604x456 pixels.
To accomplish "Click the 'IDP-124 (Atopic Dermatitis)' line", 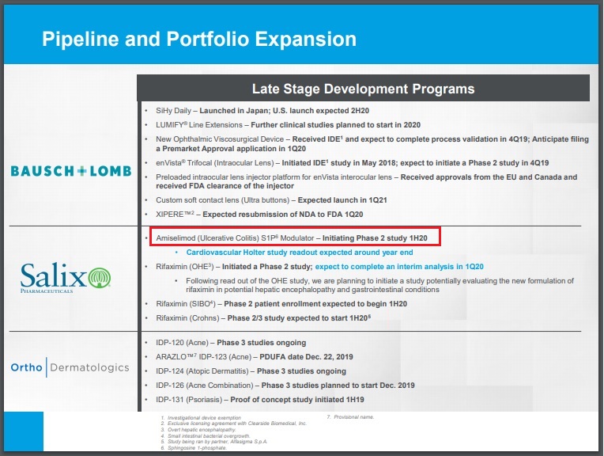I will [251, 371].
